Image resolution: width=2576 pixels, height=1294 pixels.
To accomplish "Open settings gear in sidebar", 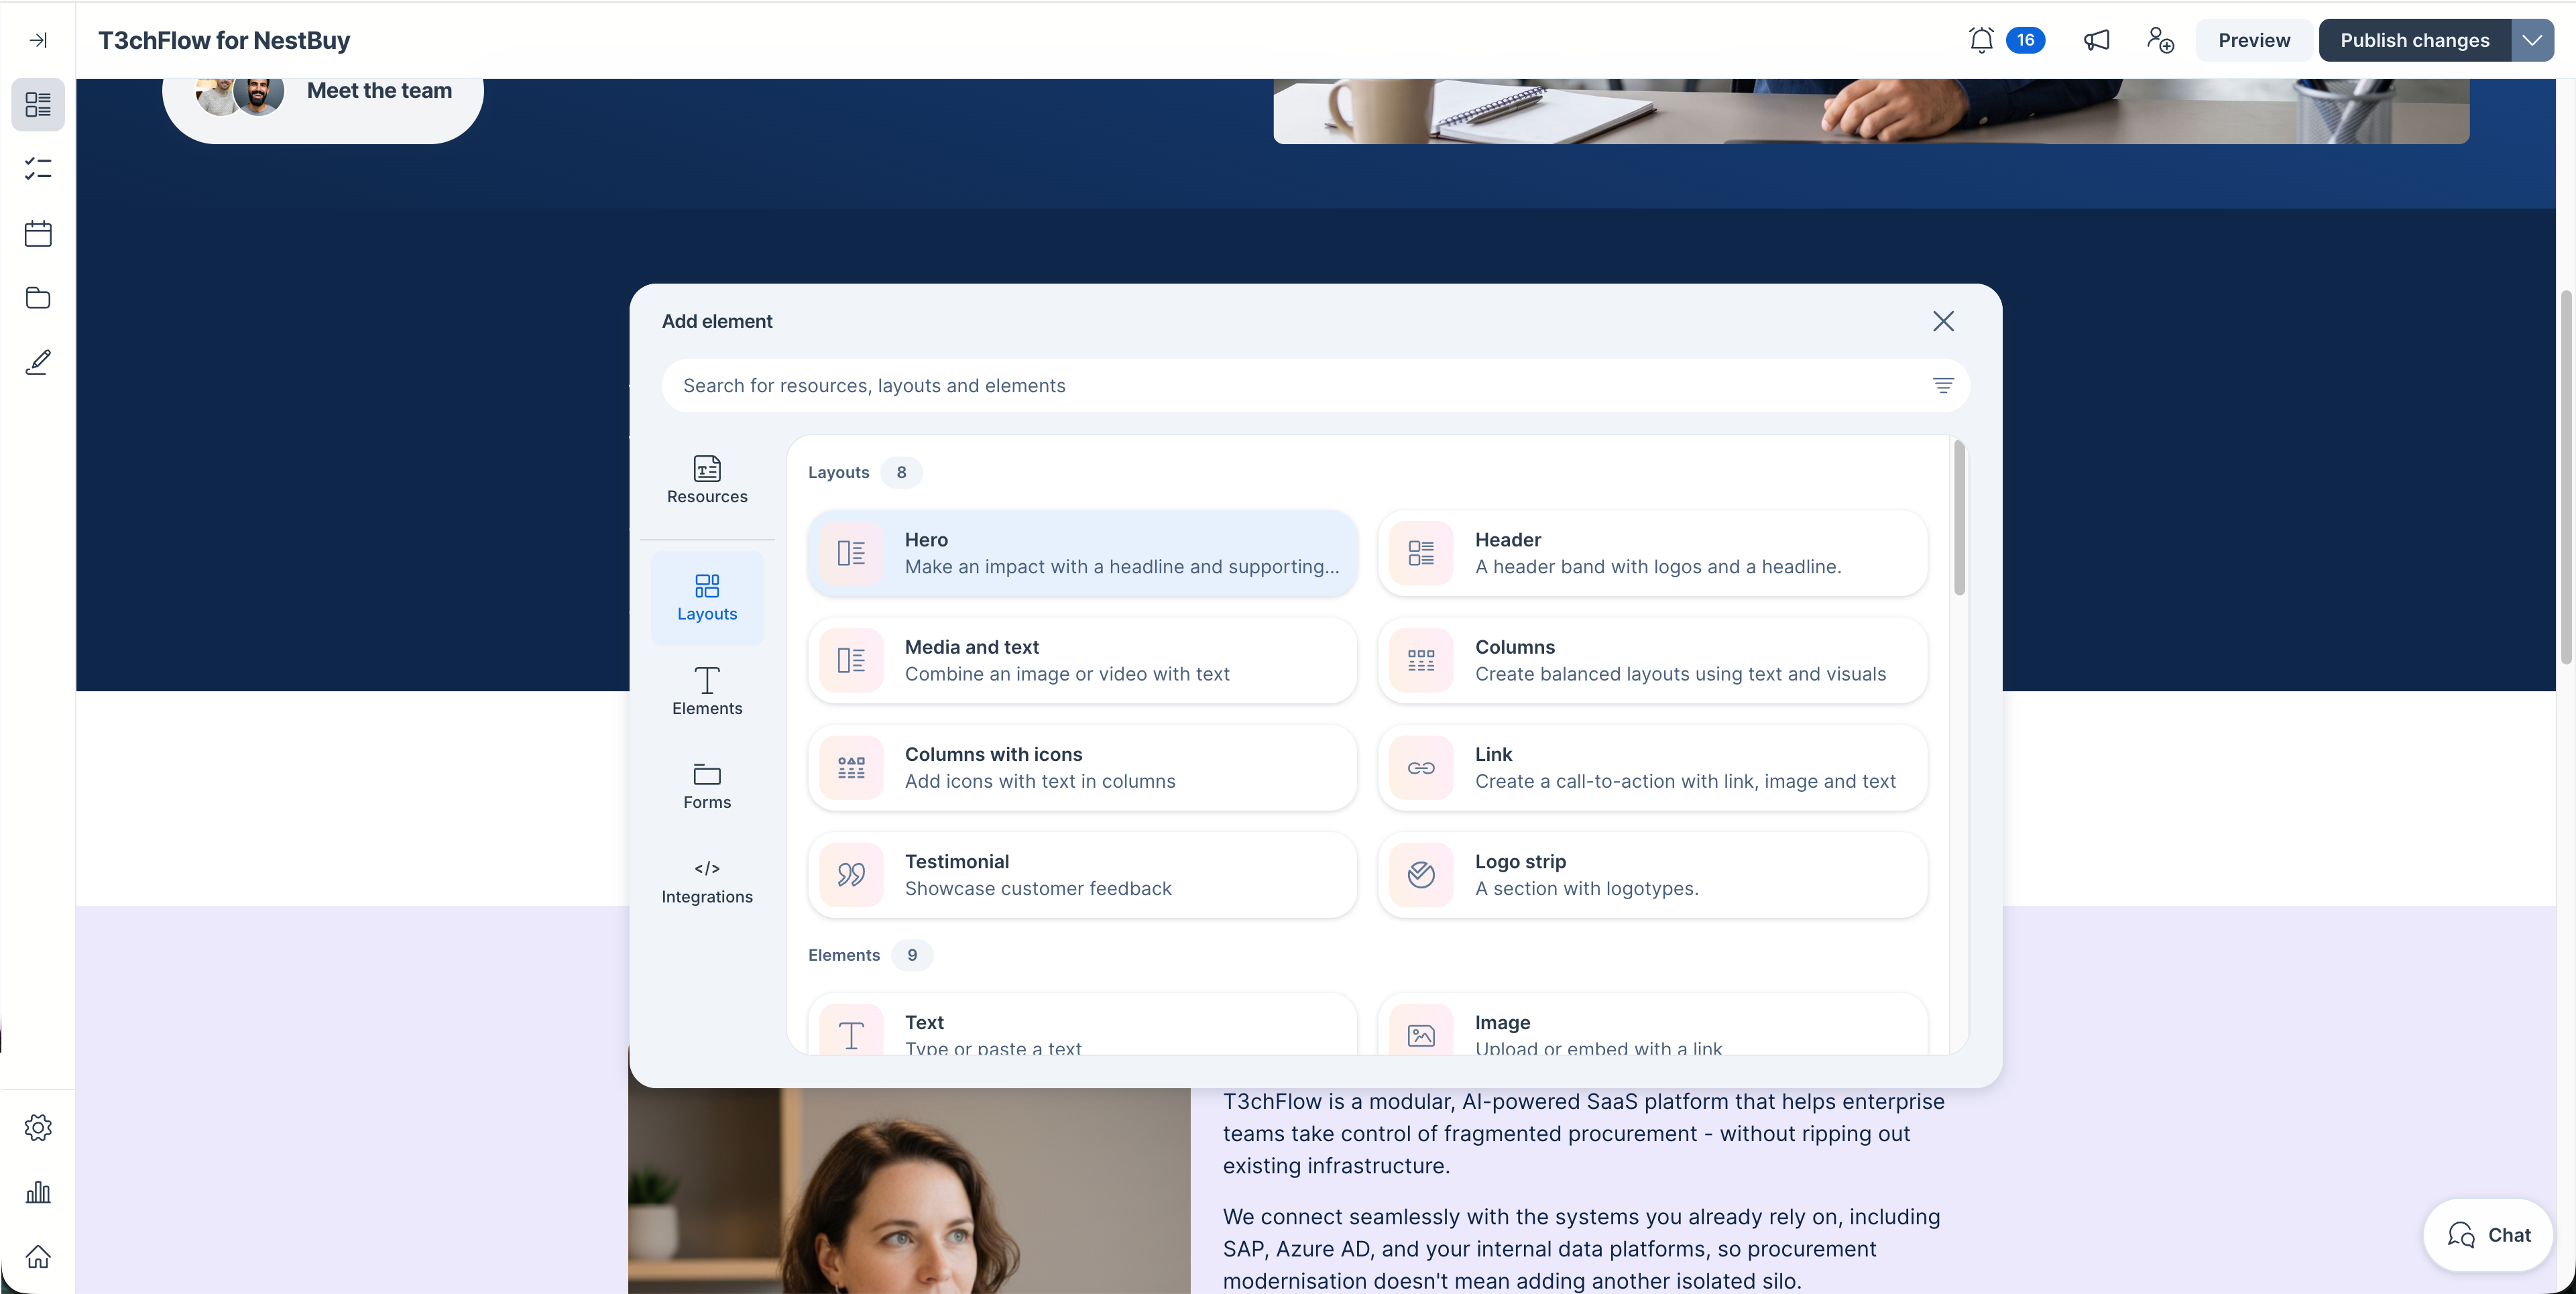I will (38, 1127).
